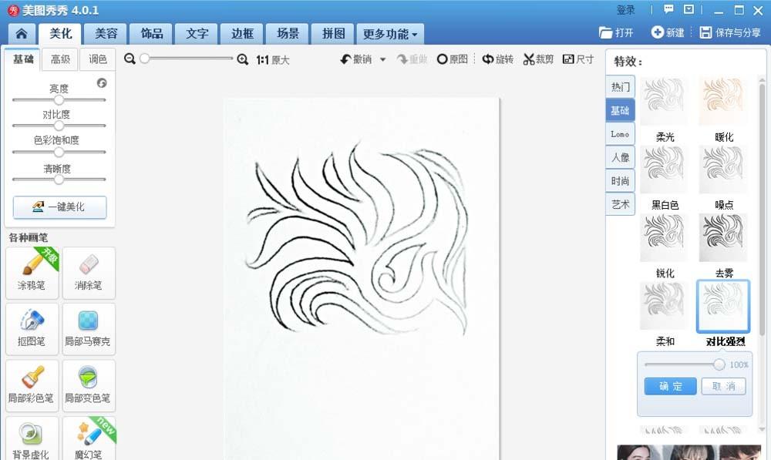Click the 裁剪 crop scissors icon

pos(529,59)
